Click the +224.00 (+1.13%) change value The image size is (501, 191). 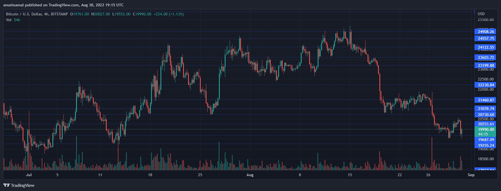click(168, 14)
